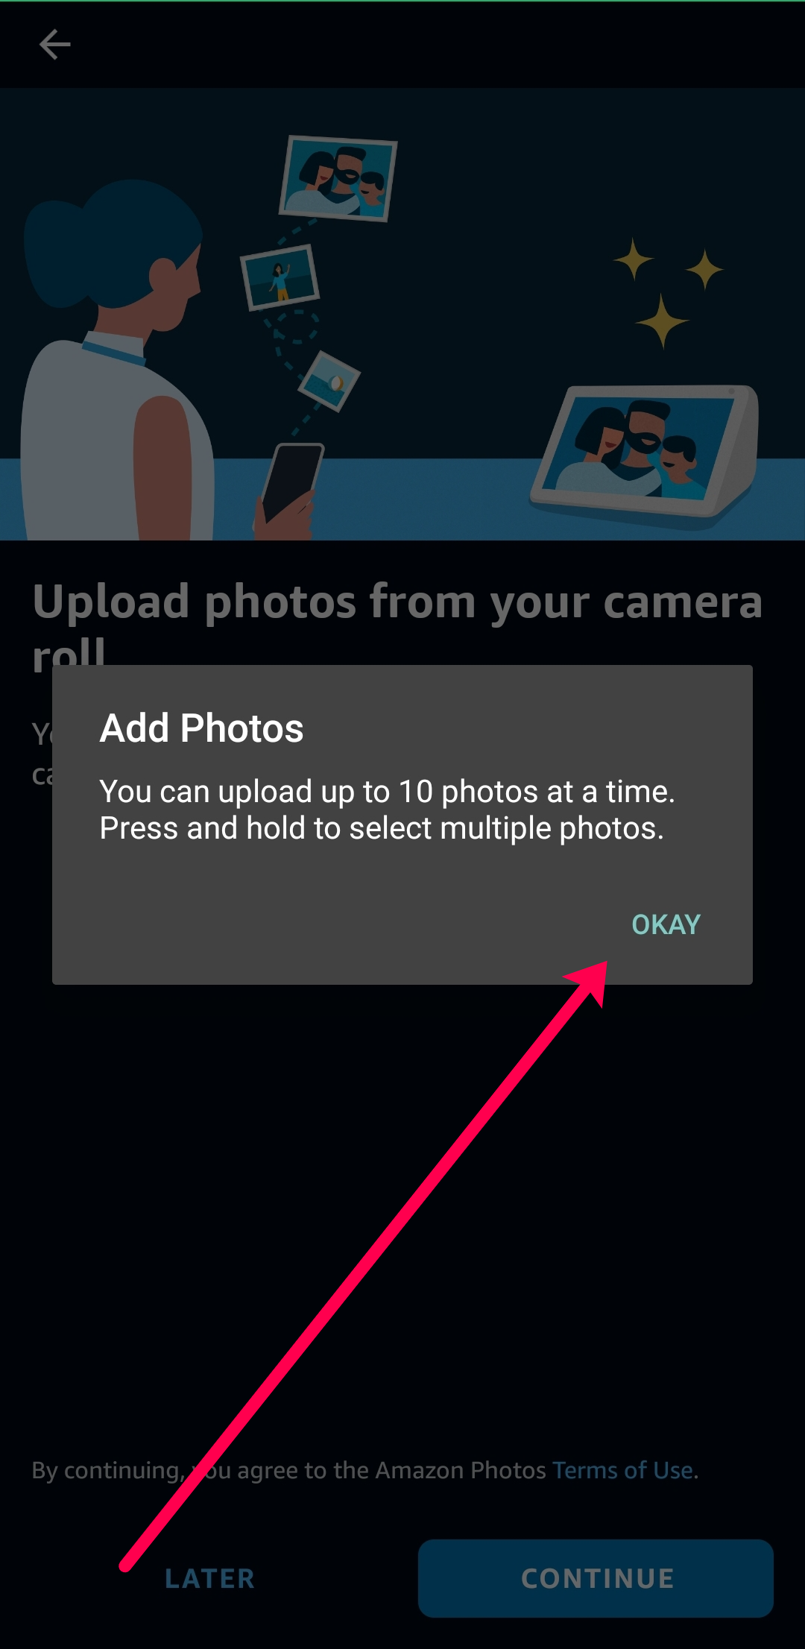The width and height of the screenshot is (805, 1649).
Task: Tap the '10 photos at a time' message
Action: pyautogui.click(x=388, y=791)
